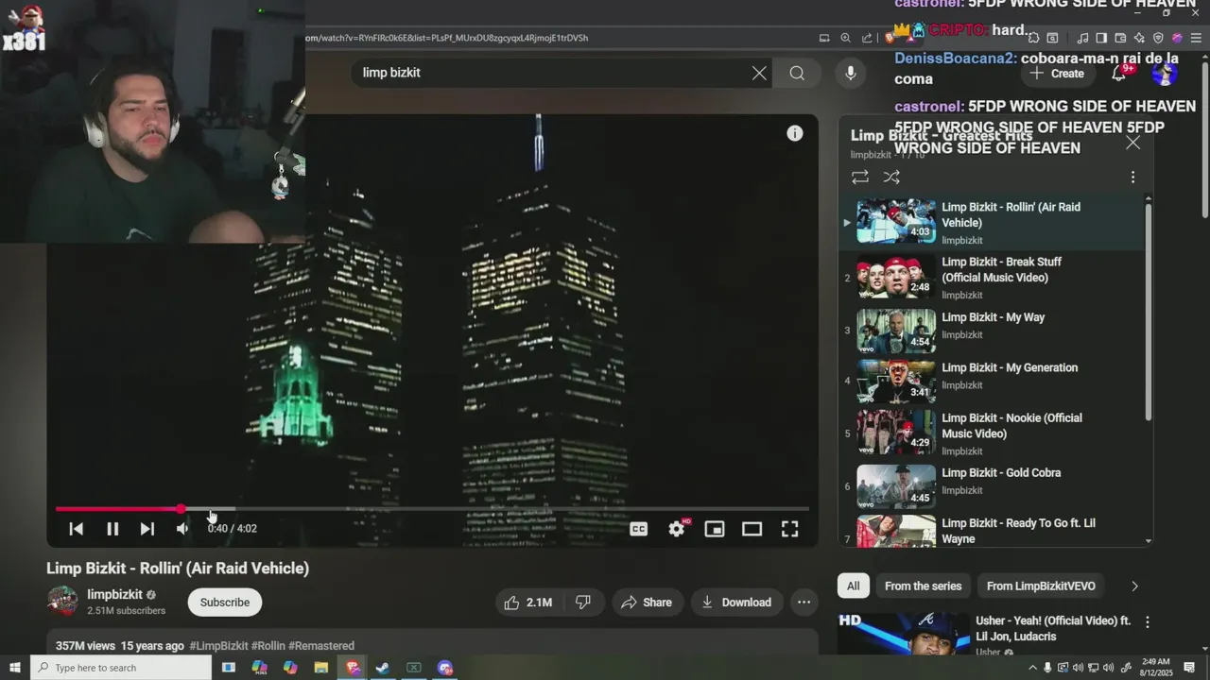Click the Windows taskbar search box
The image size is (1210, 680).
click(121, 668)
